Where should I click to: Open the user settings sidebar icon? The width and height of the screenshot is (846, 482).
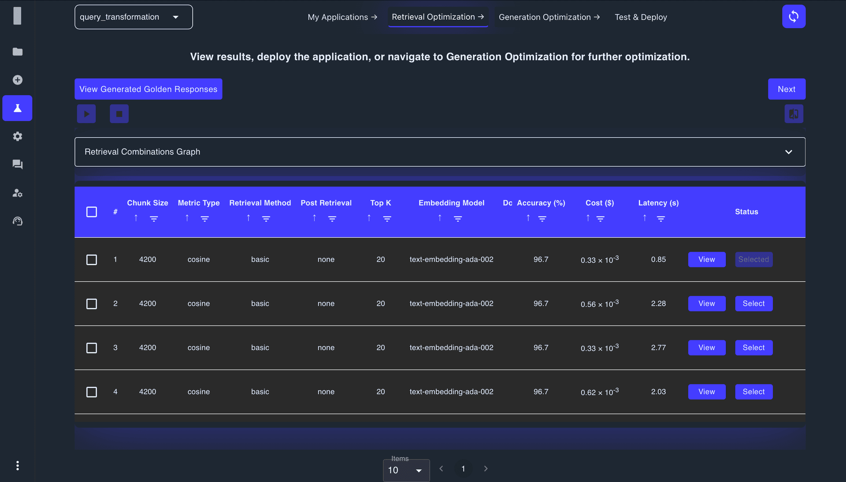pyautogui.click(x=18, y=193)
